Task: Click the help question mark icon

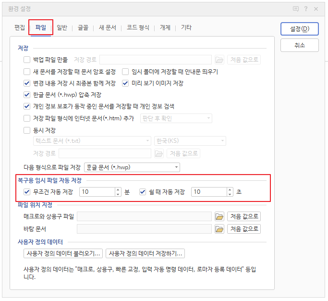Action: pos(306,9)
